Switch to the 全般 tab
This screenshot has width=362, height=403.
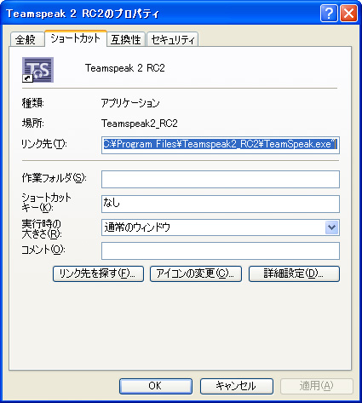click(x=27, y=39)
